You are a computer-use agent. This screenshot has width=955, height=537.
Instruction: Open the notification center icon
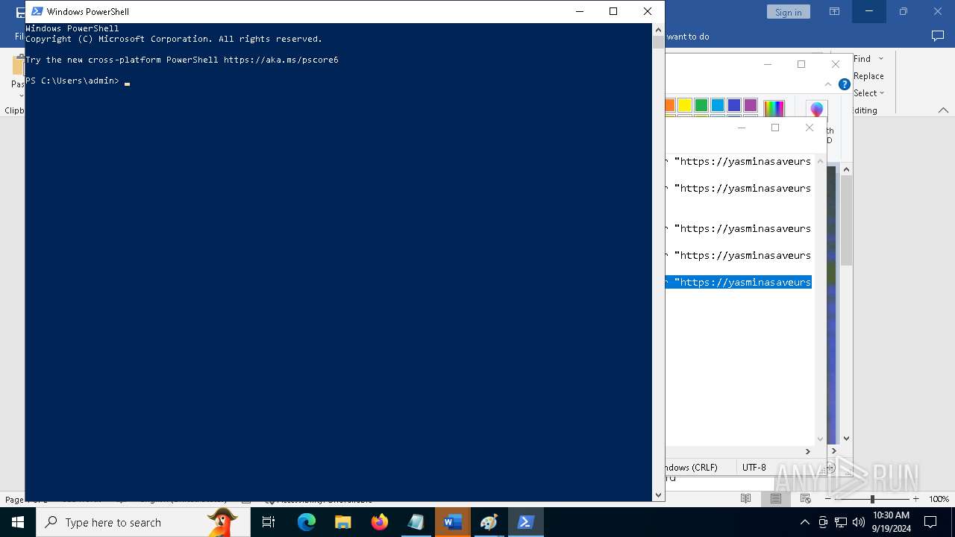930,522
